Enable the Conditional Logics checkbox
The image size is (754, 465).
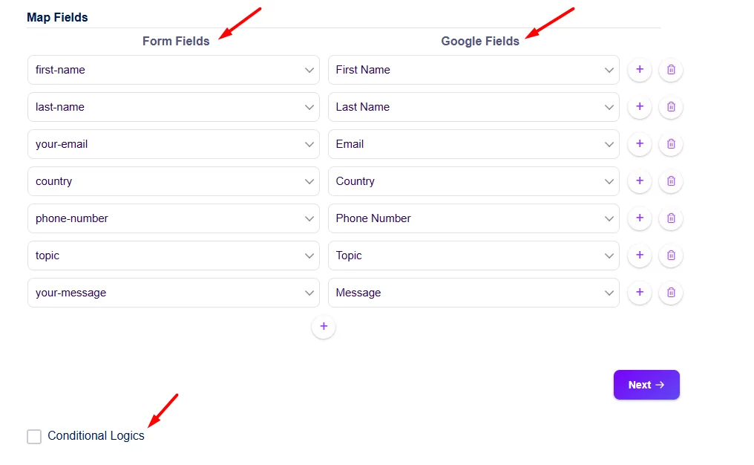click(x=34, y=437)
